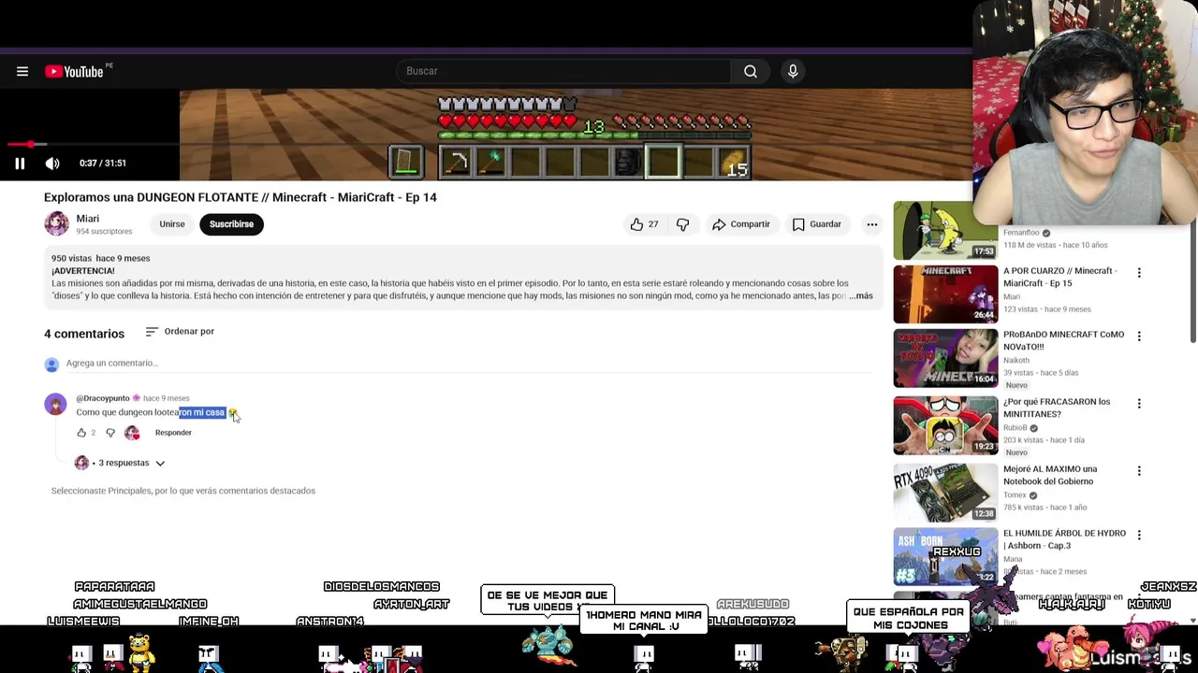1198x673 pixels.
Task: Click the search magnifier button
Action: (751, 71)
